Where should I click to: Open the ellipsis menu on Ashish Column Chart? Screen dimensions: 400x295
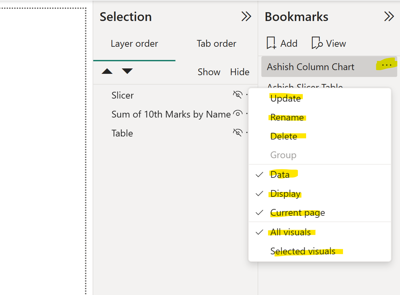[387, 65]
